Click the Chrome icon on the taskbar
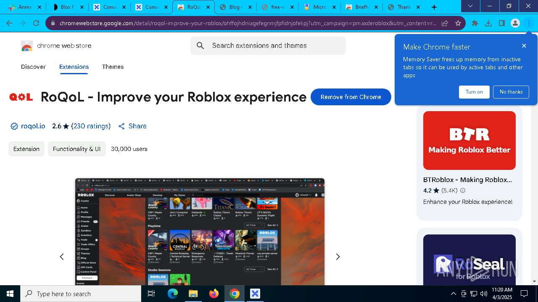The image size is (538, 302). (x=235, y=294)
